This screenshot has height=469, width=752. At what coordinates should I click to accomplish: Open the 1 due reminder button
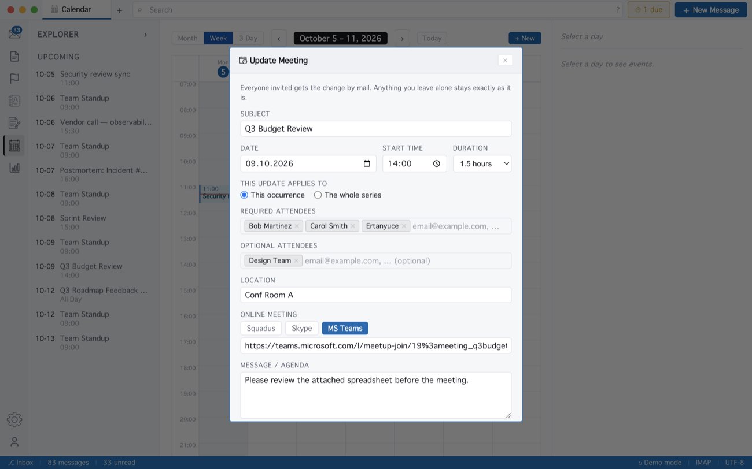649,10
